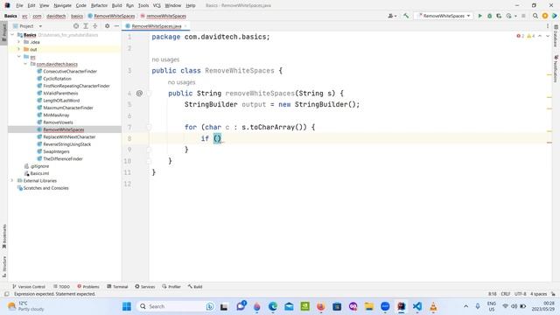Click the Expand All icon in the Project panel

coord(86,26)
